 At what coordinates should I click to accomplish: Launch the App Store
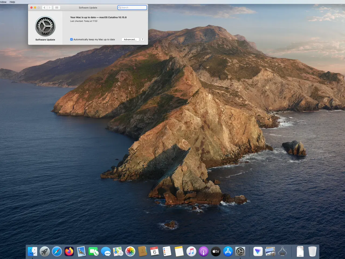228,251
